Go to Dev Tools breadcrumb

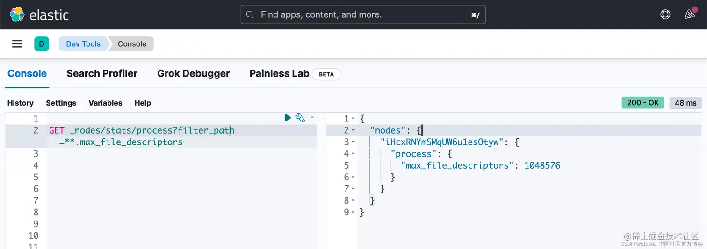(x=83, y=44)
